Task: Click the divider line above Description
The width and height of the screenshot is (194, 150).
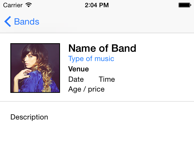Action: 97,102
